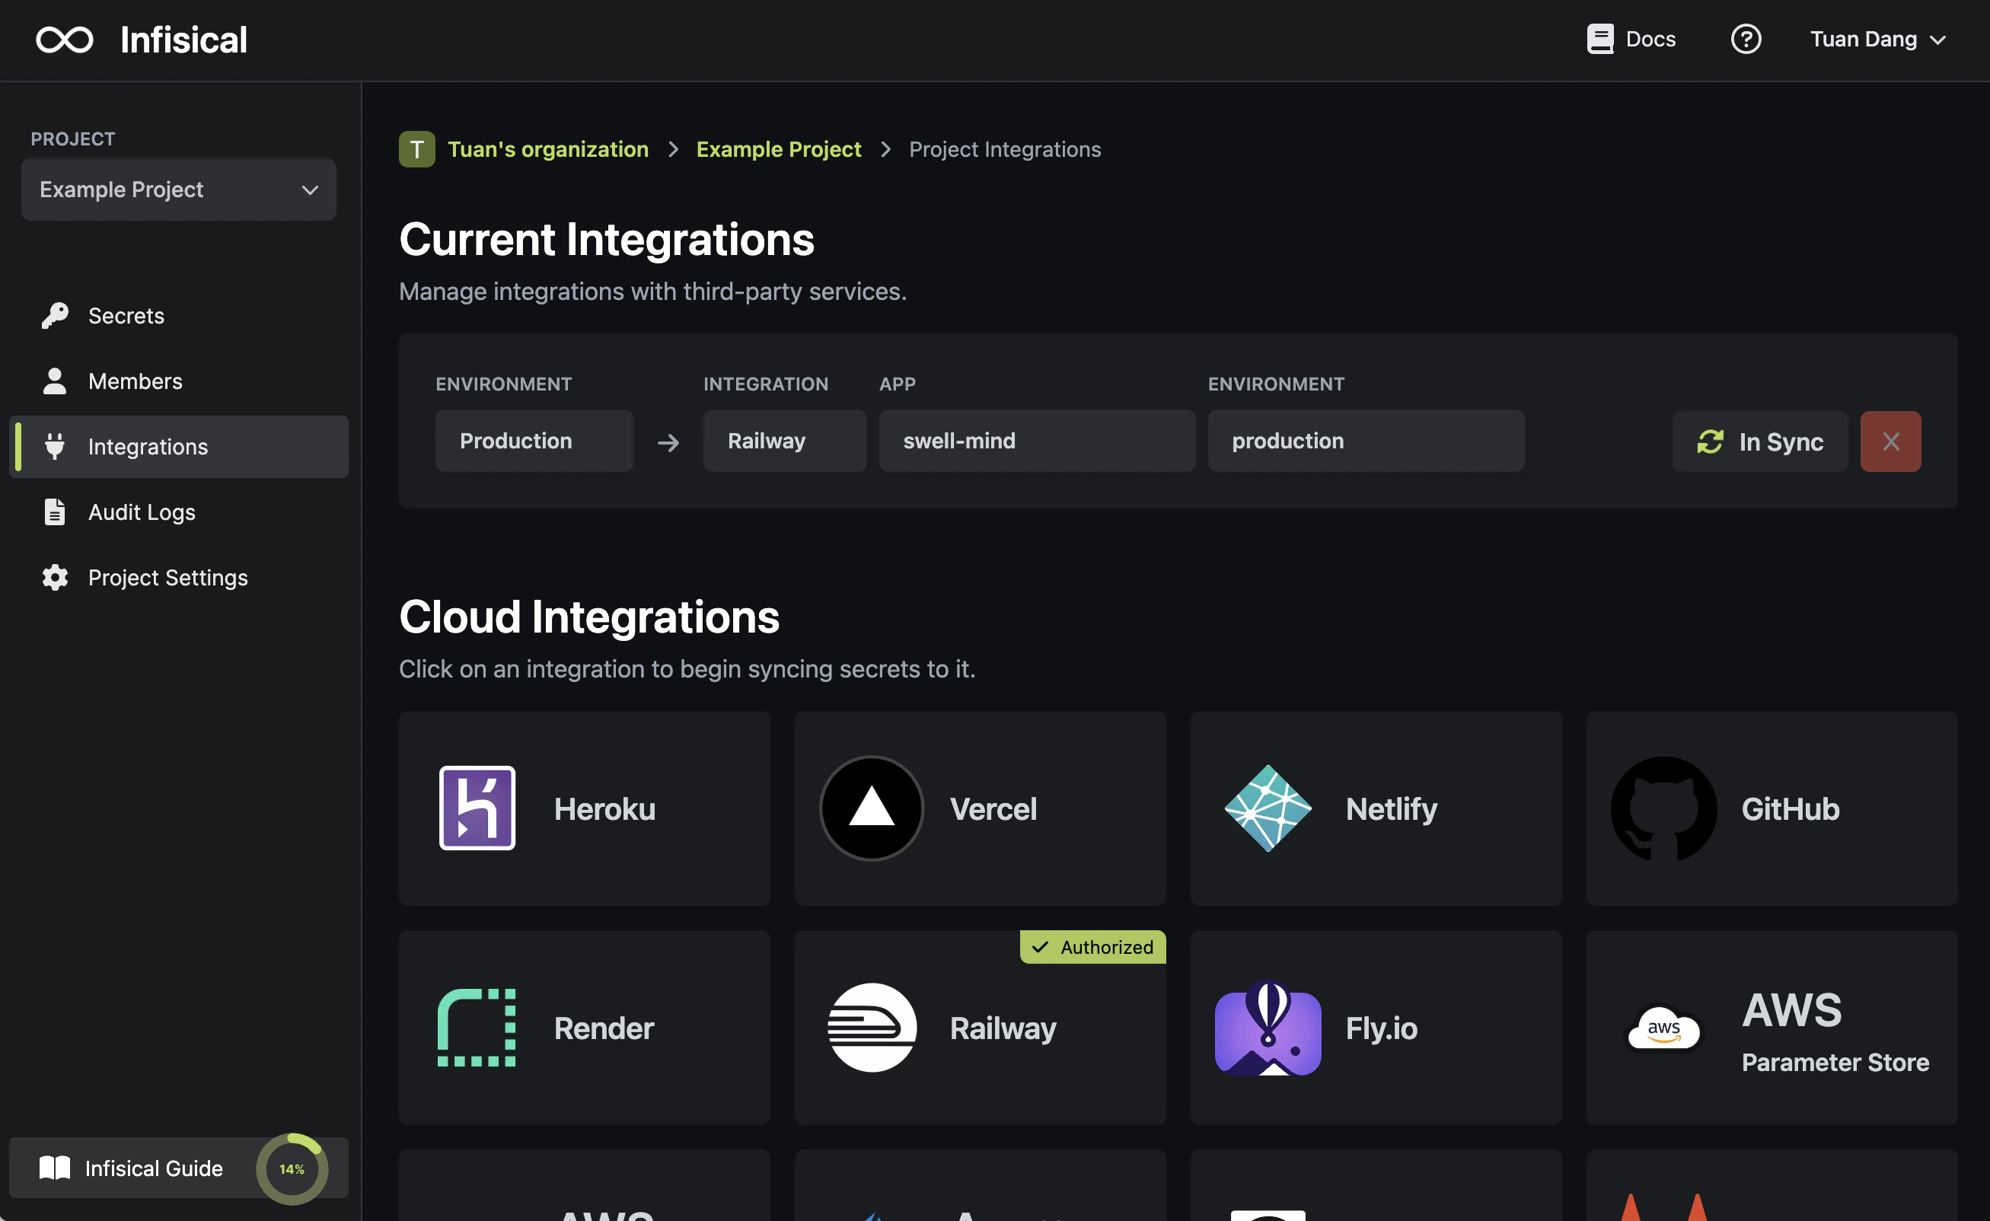
Task: Click the 'Manage integrations with third-party services.' text
Action: point(652,292)
